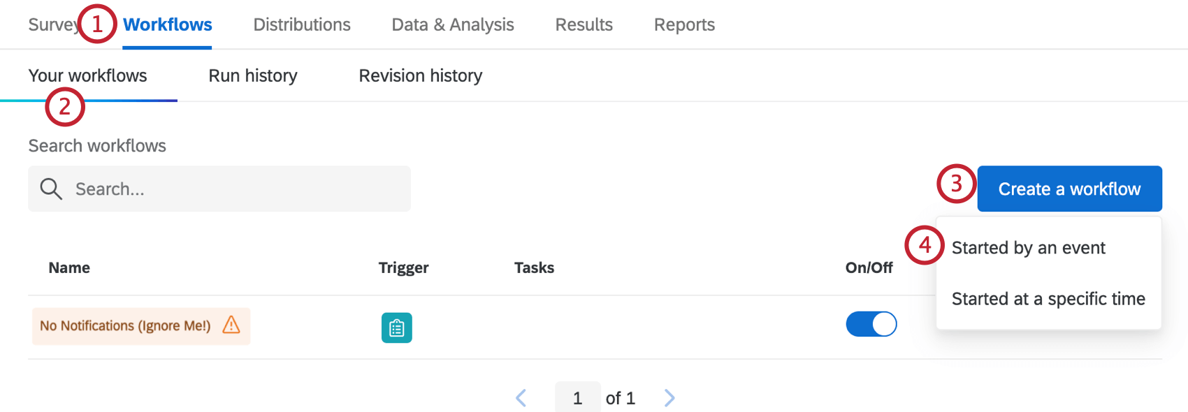Screen dimensions: 1188x412
Task: Toggle the No Notifications workflow off
Action: (871, 324)
